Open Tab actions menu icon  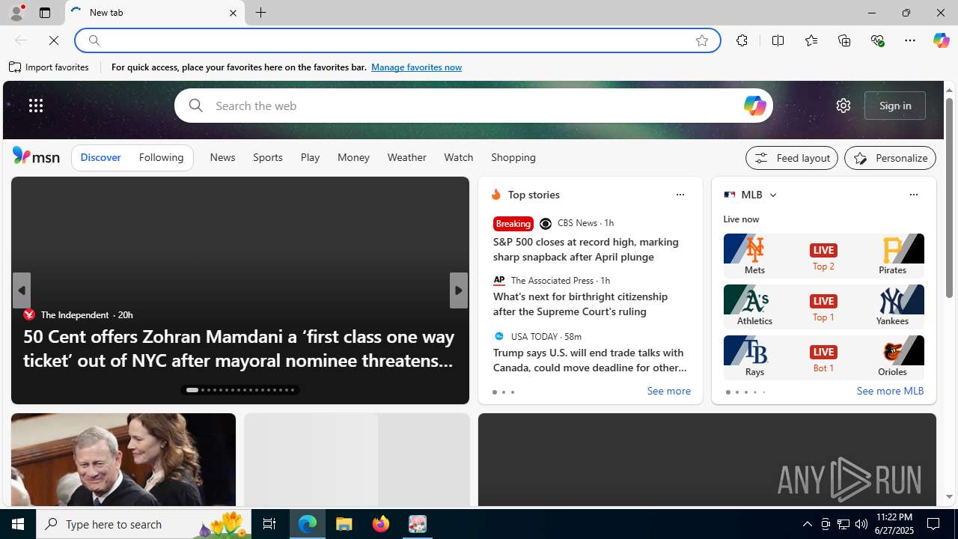tap(44, 13)
